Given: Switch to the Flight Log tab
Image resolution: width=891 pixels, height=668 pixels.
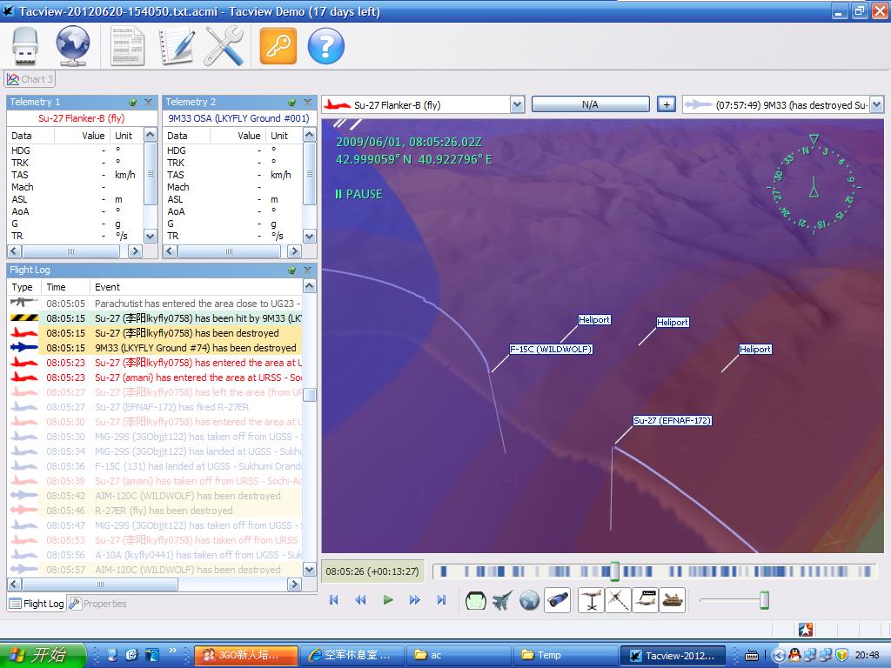Looking at the screenshot, I should click(x=37, y=604).
